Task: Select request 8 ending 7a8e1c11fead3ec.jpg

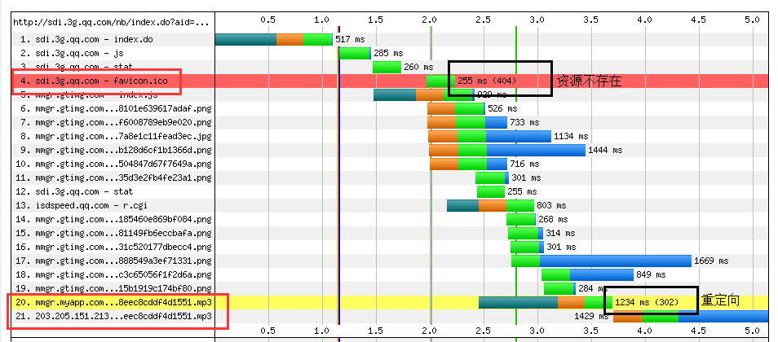Action: (x=116, y=136)
